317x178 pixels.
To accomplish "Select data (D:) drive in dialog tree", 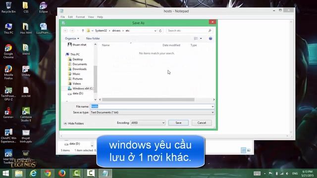I will tap(75, 93).
